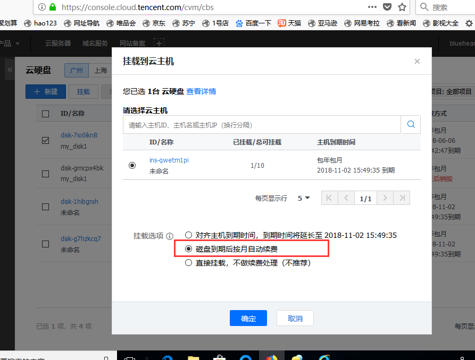
Task: Switch to 广州 region tab
Action: click(77, 71)
